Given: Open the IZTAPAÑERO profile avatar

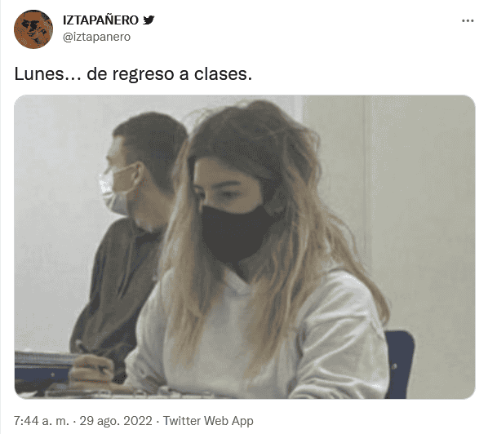Looking at the screenshot, I should (x=33, y=29).
